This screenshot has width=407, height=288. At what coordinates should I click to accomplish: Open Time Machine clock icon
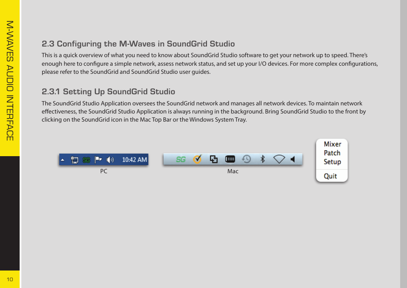(x=246, y=159)
